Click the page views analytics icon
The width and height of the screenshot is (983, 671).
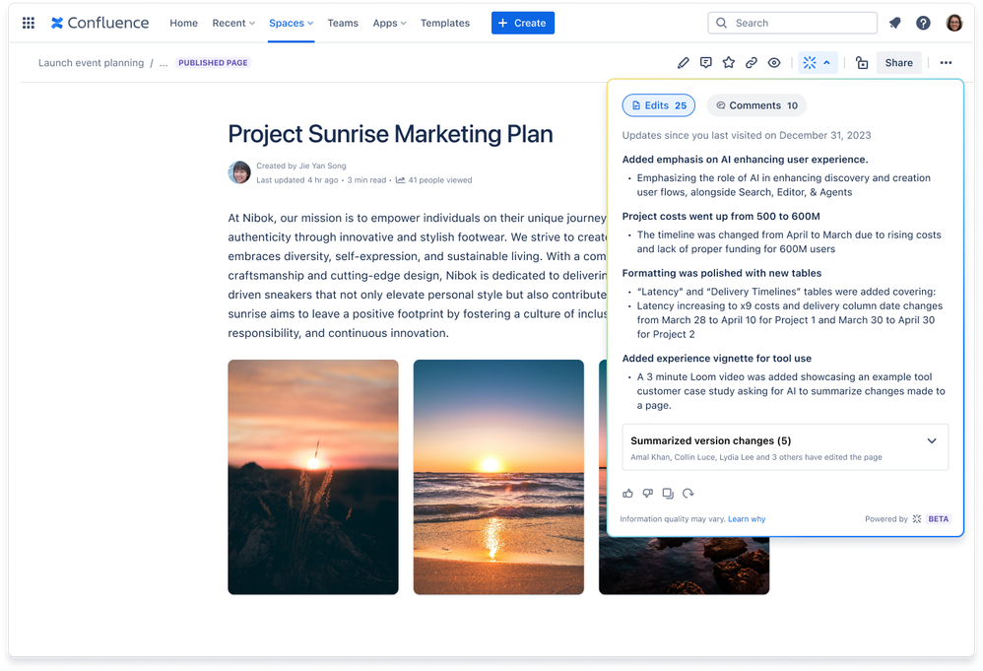tap(400, 180)
